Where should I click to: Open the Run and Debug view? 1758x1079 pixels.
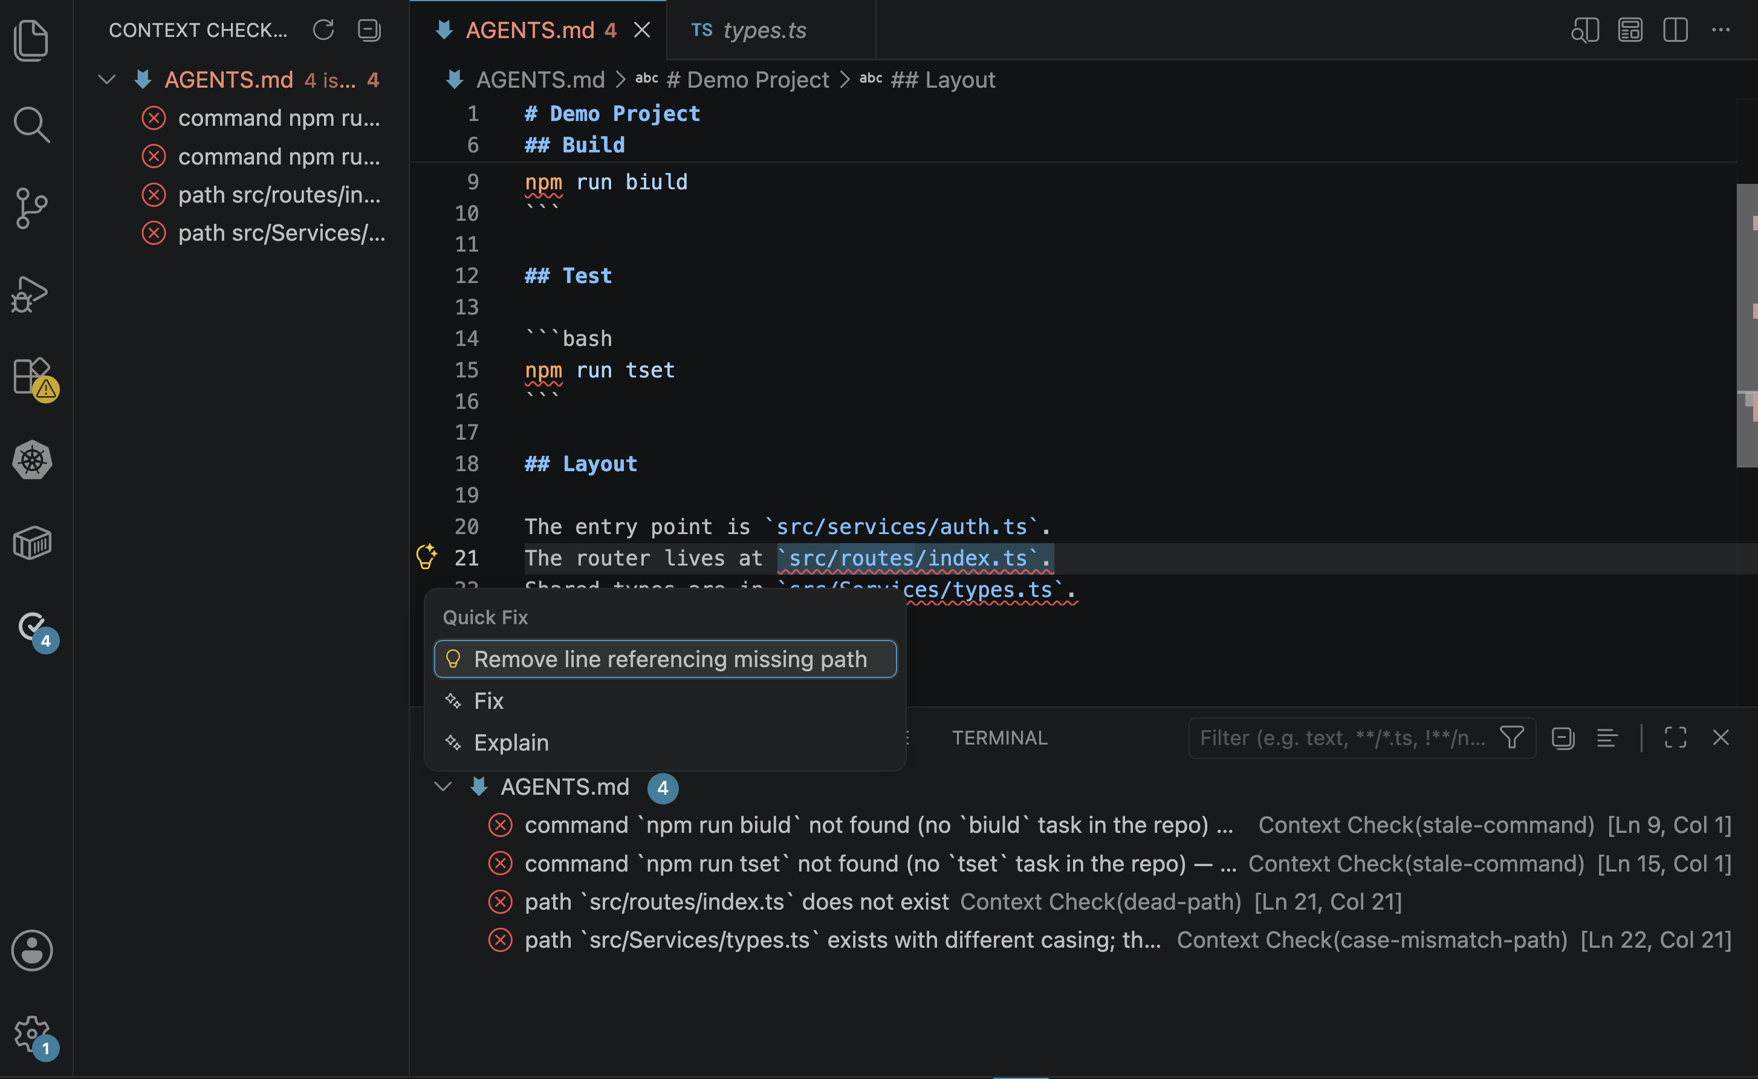[31, 293]
